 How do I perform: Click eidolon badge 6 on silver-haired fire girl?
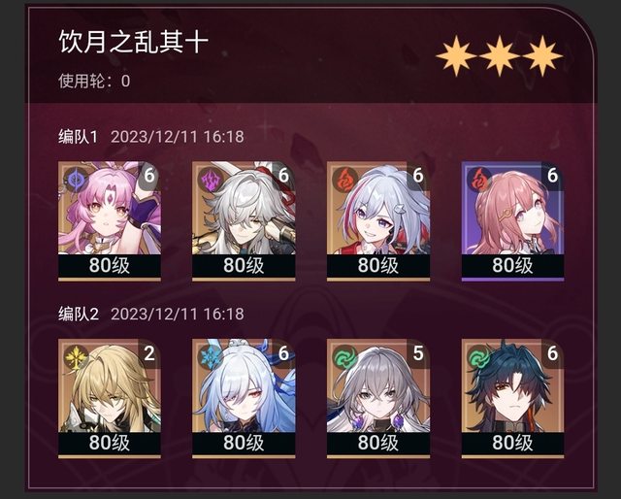coord(418,175)
